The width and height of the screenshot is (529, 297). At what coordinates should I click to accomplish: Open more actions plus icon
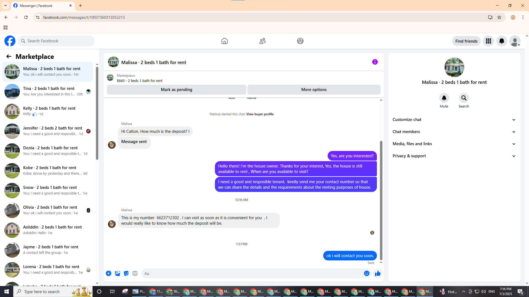pyautogui.click(x=109, y=273)
